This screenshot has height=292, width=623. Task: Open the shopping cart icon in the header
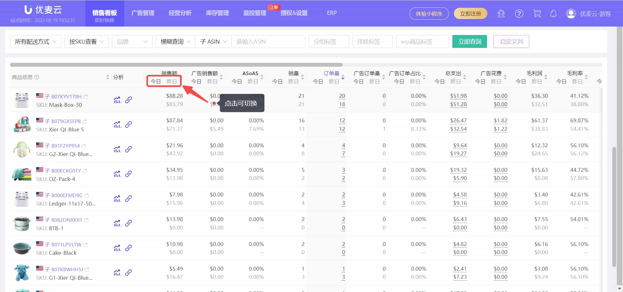pyautogui.click(x=537, y=13)
